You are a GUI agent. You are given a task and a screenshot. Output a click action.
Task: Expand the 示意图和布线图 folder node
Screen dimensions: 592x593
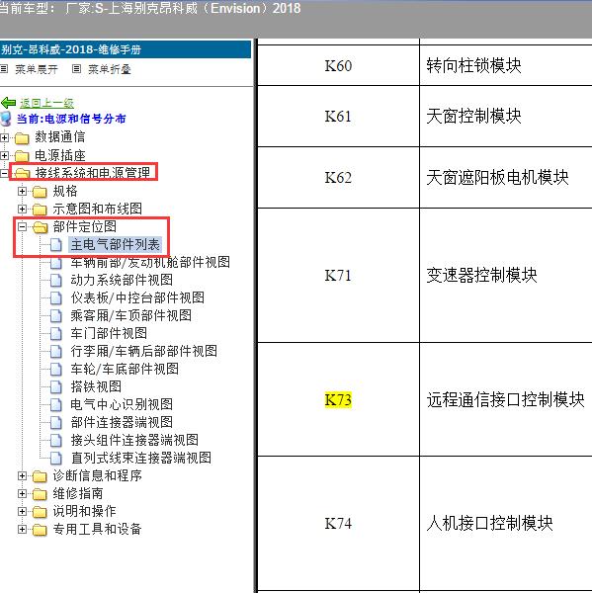(22, 209)
